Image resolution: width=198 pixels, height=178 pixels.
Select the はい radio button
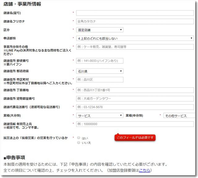[x=79, y=138]
